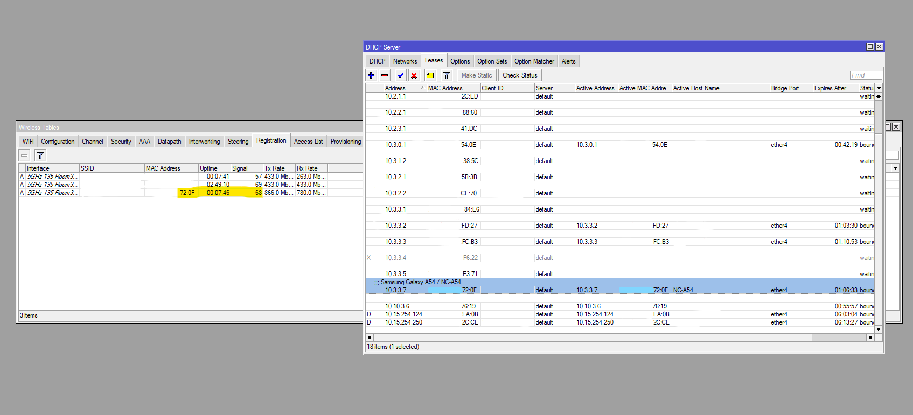913x415 pixels.
Task: Click the Find search field
Action: (x=866, y=75)
